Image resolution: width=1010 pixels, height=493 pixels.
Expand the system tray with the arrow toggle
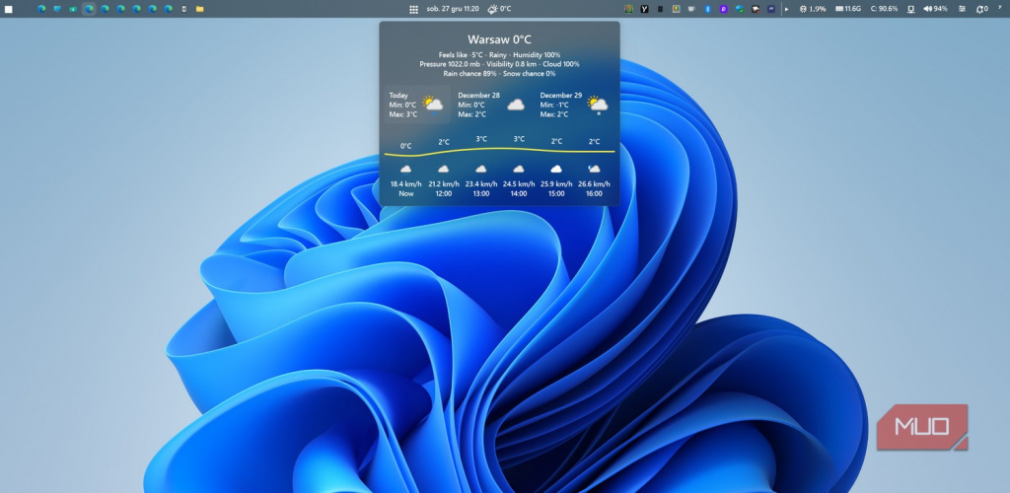786,9
